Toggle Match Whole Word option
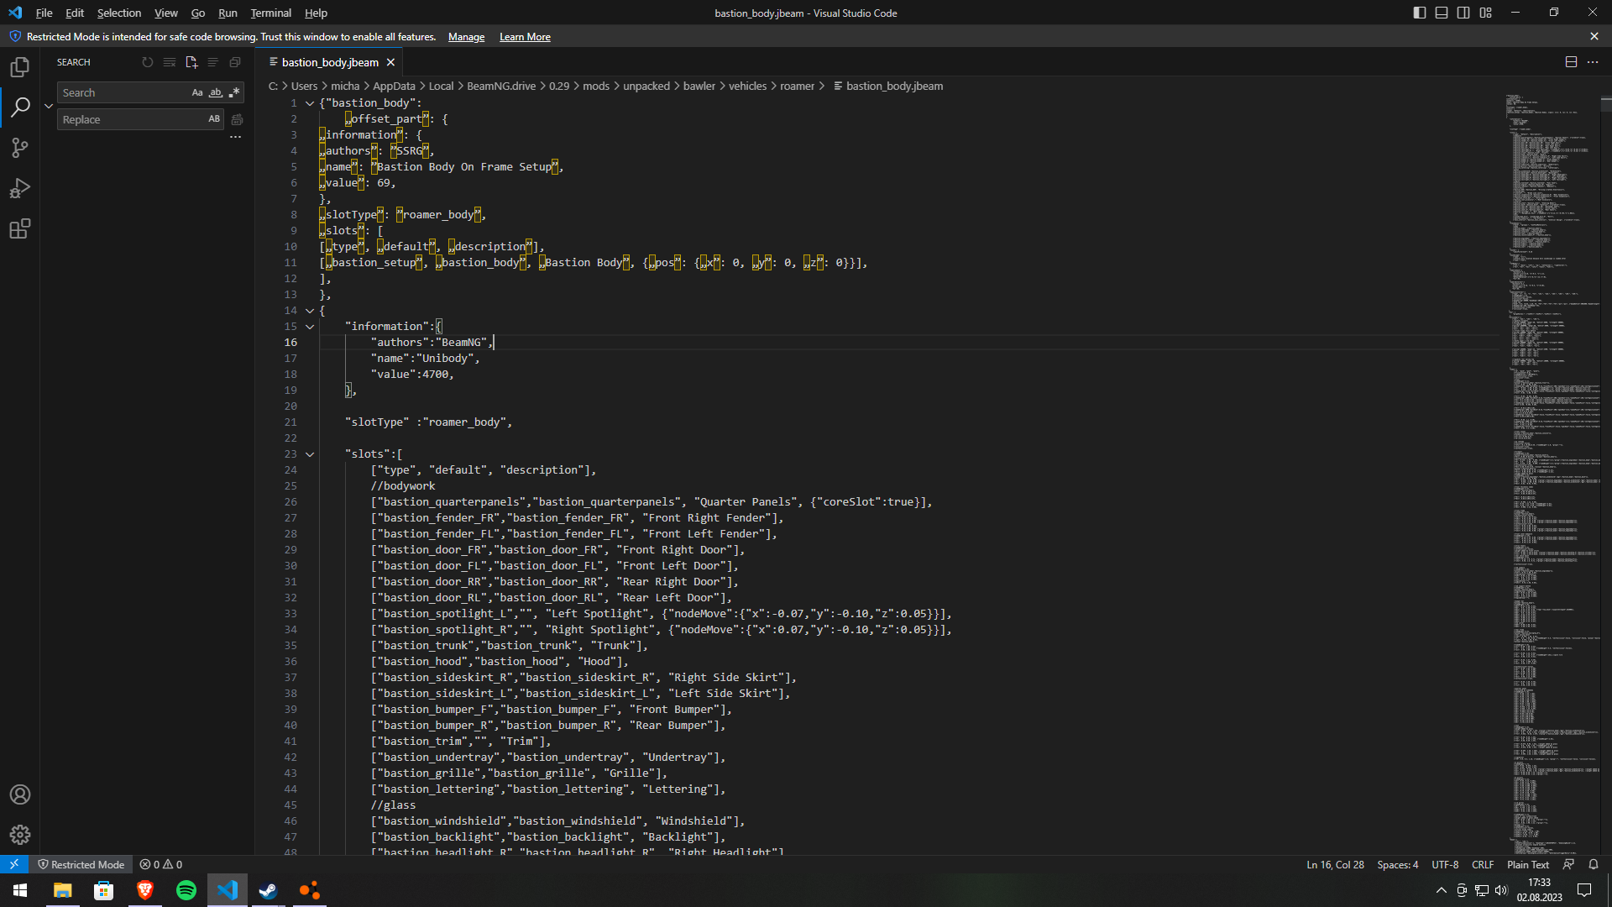The image size is (1612, 907). 216,92
